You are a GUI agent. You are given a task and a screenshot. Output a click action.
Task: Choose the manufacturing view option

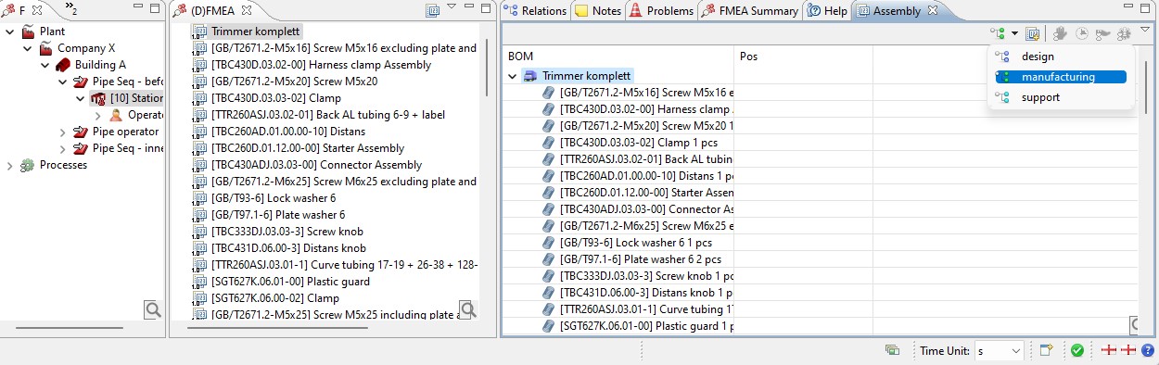[1061, 77]
